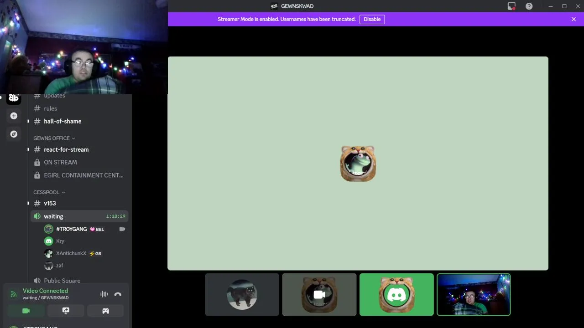The image size is (584, 328).
Task: Add a server with plus icon
Action: [14, 116]
